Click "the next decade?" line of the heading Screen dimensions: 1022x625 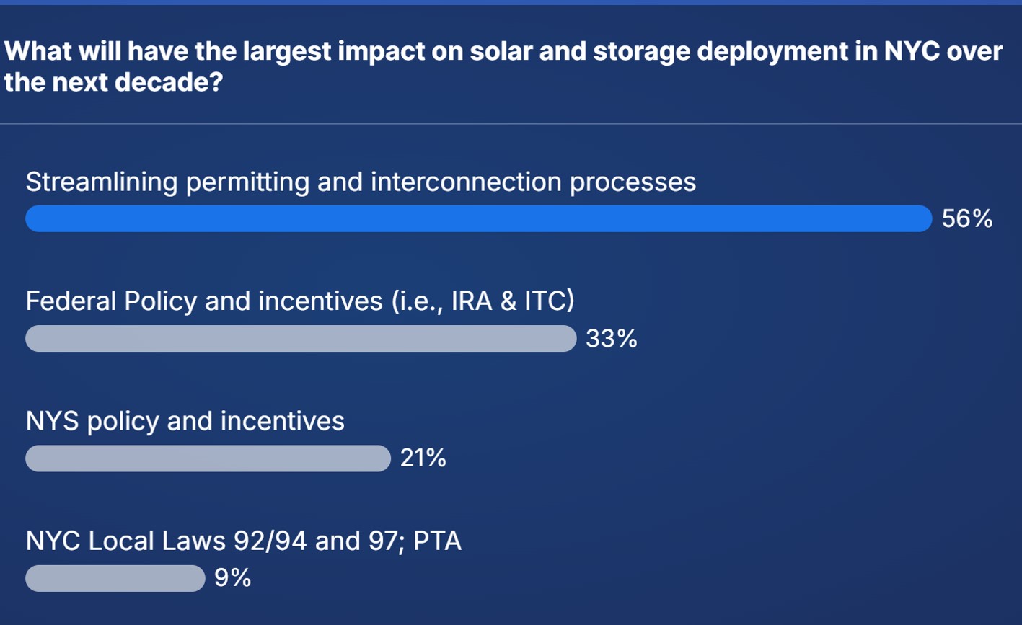click(113, 83)
